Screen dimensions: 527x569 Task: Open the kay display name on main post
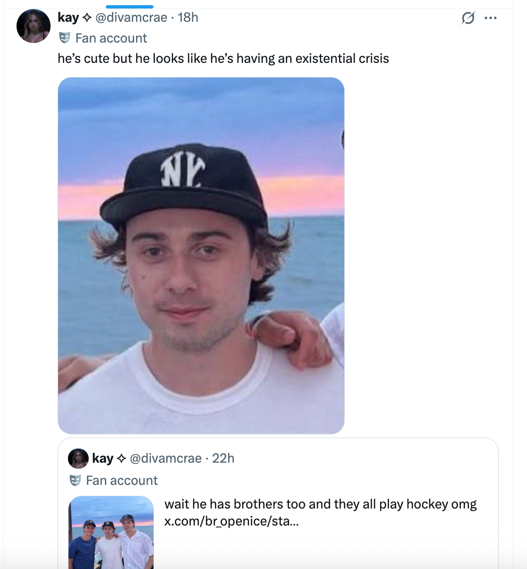pos(68,17)
